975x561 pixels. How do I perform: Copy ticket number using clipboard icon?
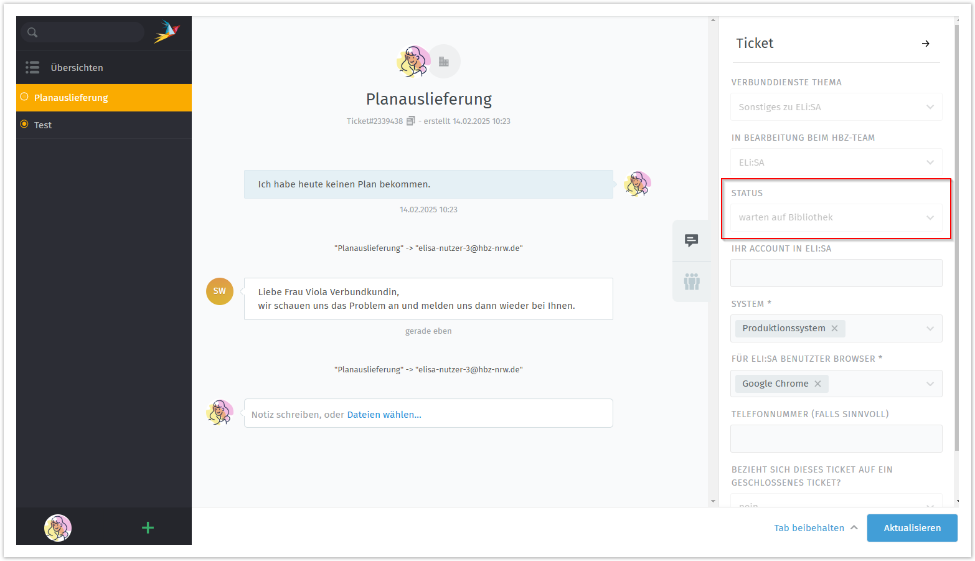(410, 121)
